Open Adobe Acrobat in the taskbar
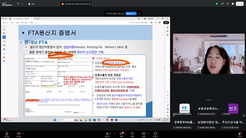This screenshot has height=138, width=246. pos(112,120)
